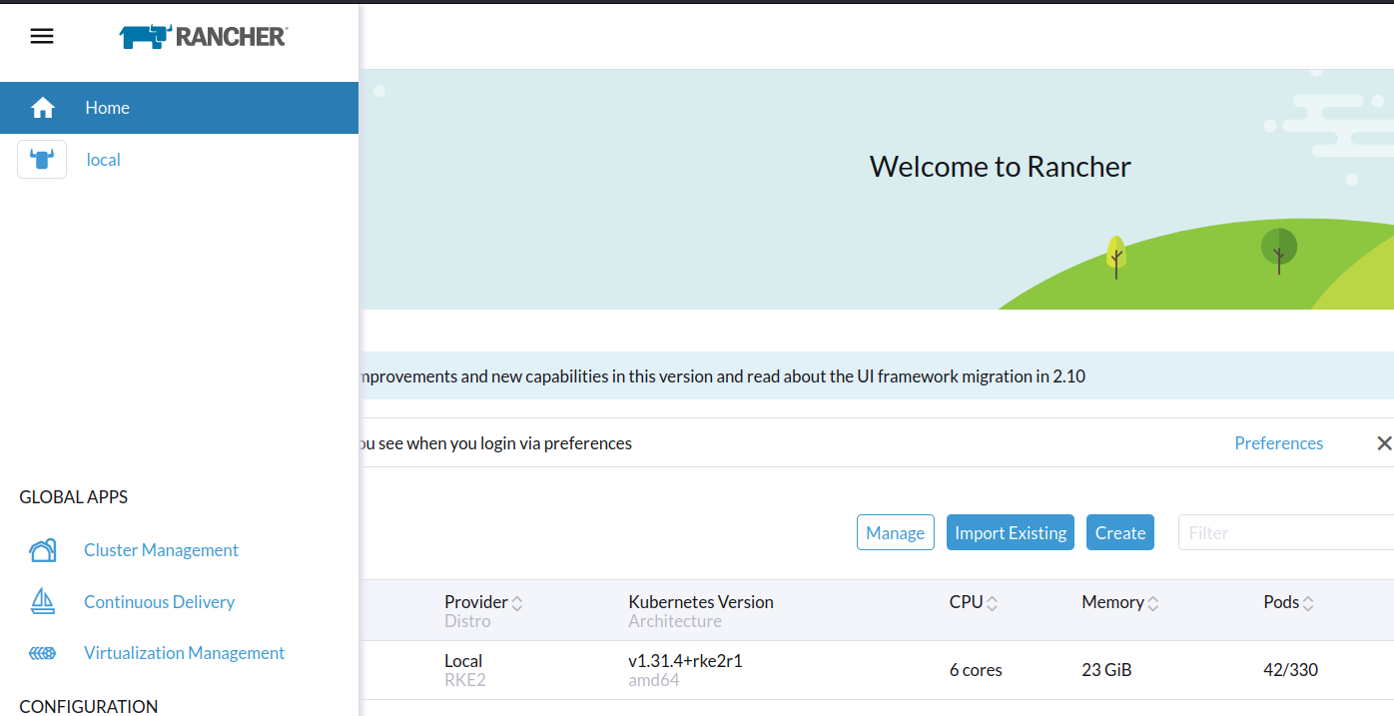Click the Virtualization Management icon
1394x716 pixels.
43,653
